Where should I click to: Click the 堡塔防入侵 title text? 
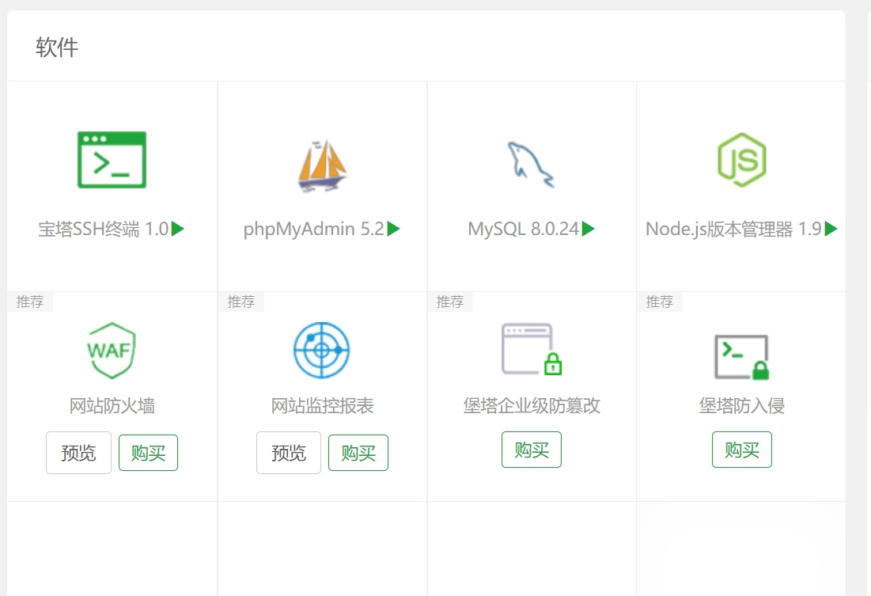tap(742, 406)
